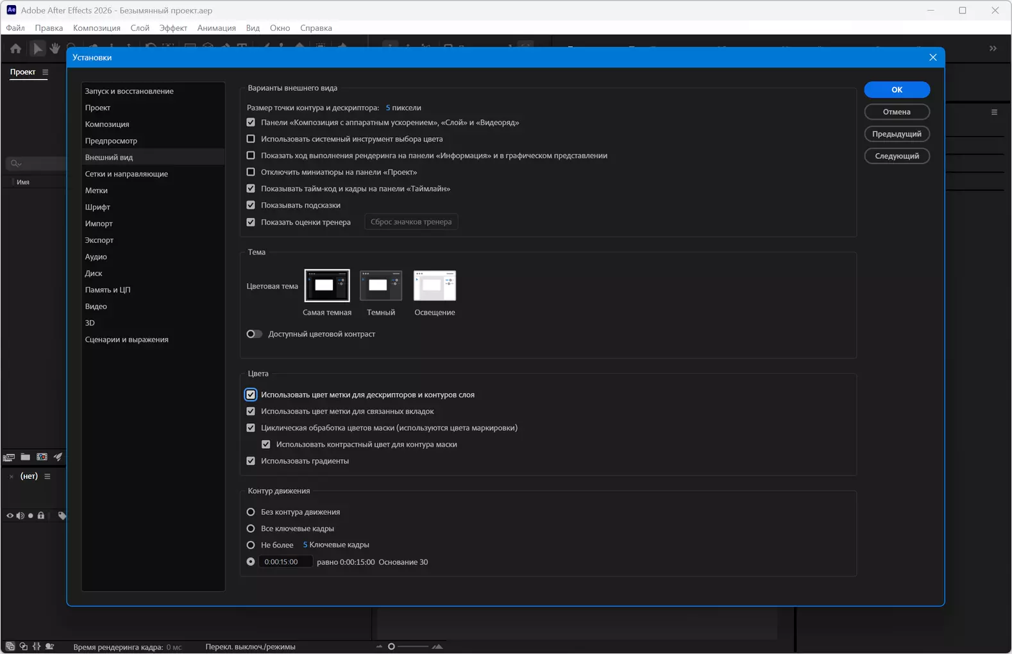Click the Home icon in the toolbar

click(15, 49)
